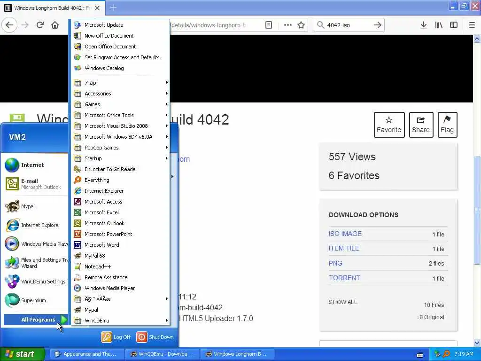Select New Office Document menu entry
The image size is (481, 361).
(x=120, y=36)
